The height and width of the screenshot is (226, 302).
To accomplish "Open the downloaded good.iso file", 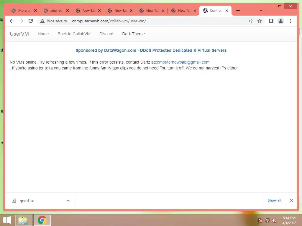I will point(27,201).
